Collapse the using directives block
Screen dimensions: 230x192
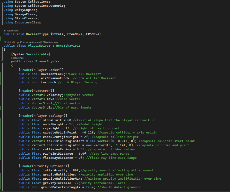(2, 2)
